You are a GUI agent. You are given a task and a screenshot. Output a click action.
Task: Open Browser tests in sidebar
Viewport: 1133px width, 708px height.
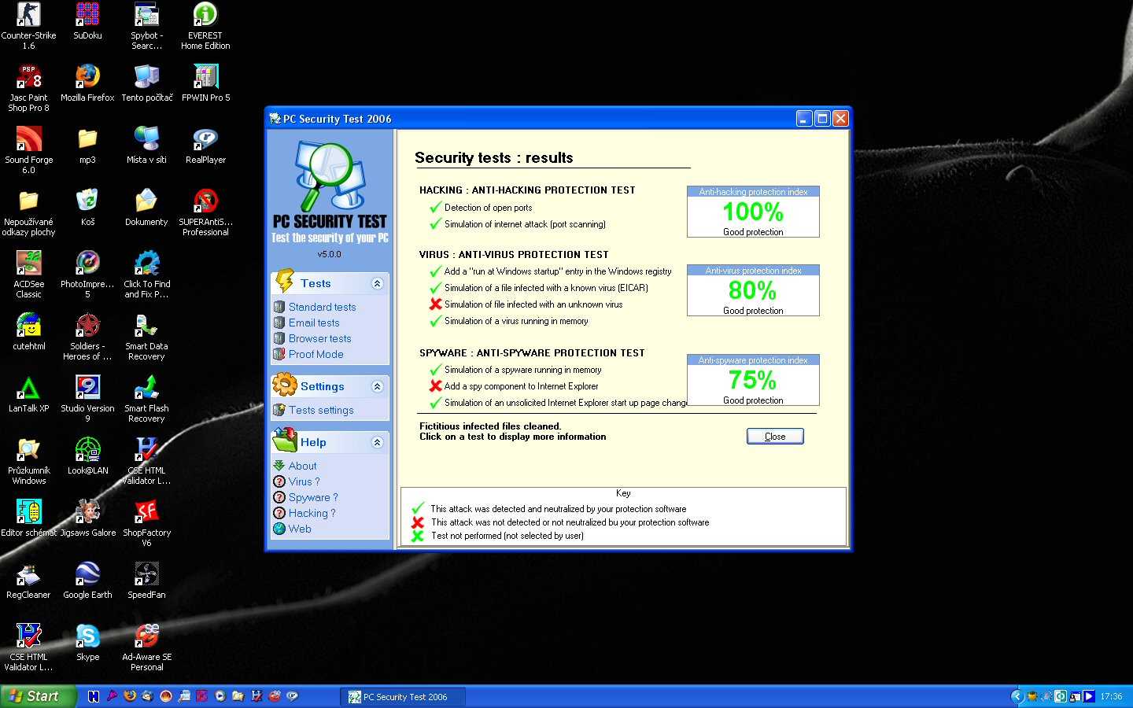(319, 338)
